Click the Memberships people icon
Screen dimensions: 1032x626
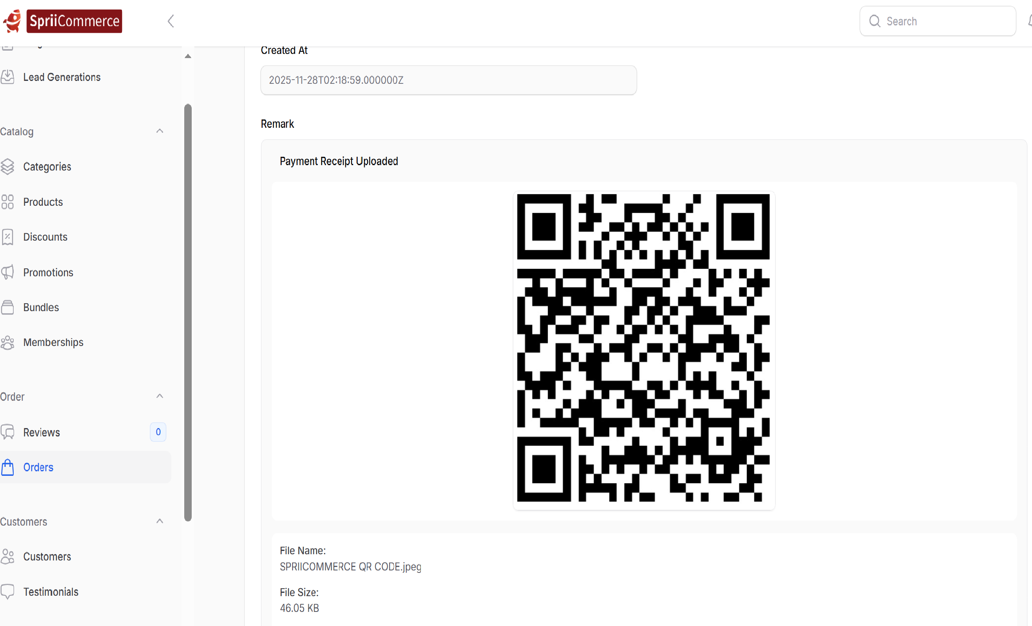(7, 343)
